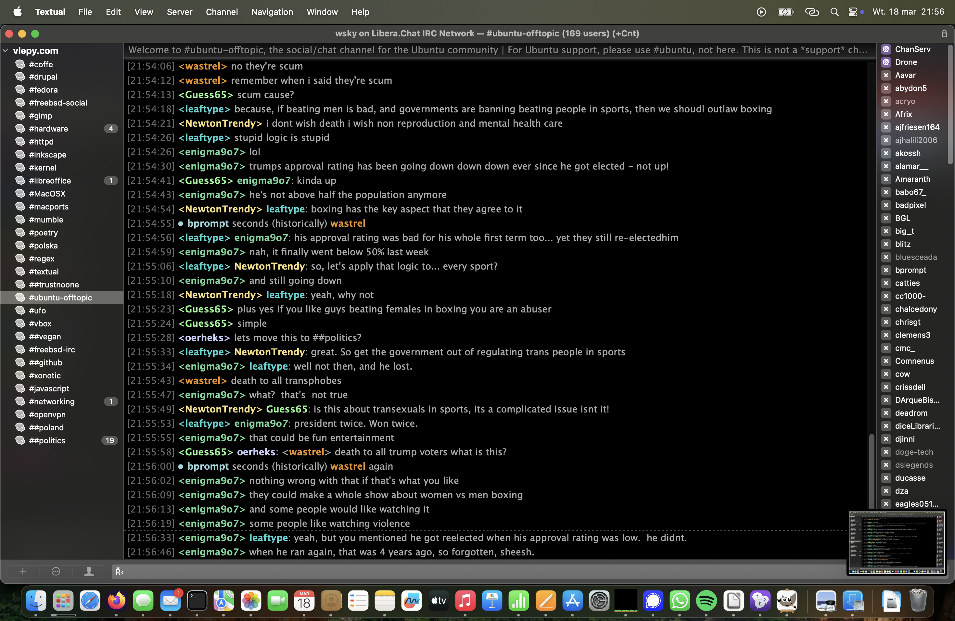Open the Server menu
955x621 pixels.
point(179,12)
